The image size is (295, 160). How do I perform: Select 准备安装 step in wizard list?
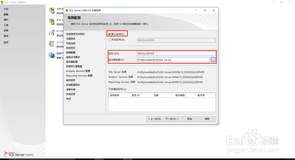point(71,89)
